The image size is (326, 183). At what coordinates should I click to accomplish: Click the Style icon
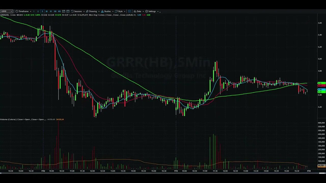116,11
